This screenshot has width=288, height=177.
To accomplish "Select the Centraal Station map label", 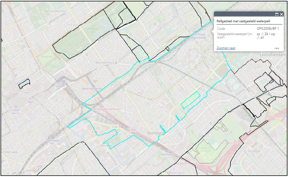I will tap(60, 84).
